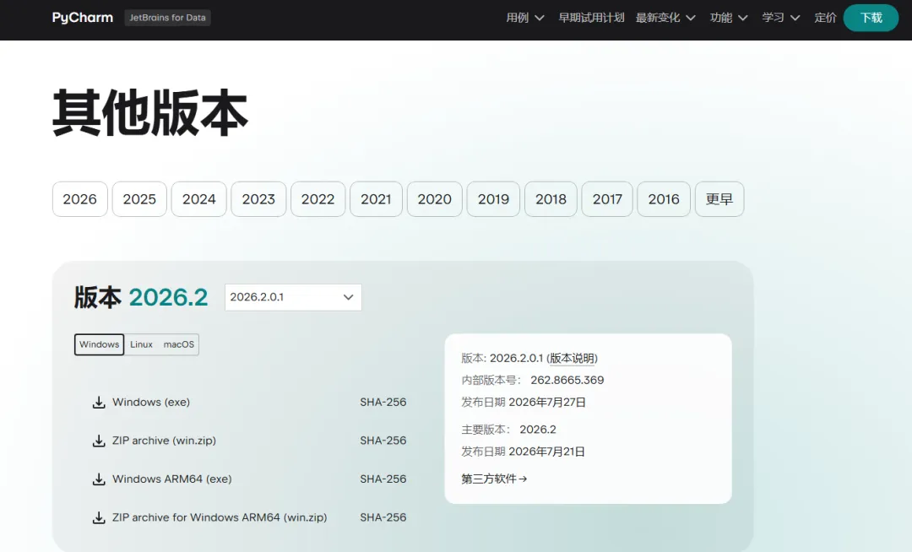
Task: Download ZIP archive for Windows ARM64 (win.zip)
Action: pyautogui.click(x=220, y=517)
